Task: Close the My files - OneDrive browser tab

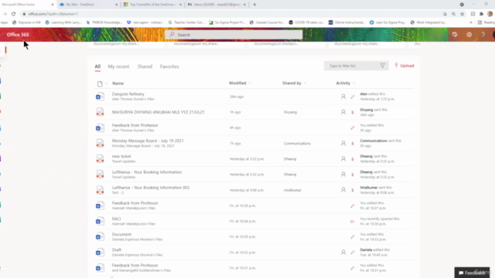Action: [116, 5]
